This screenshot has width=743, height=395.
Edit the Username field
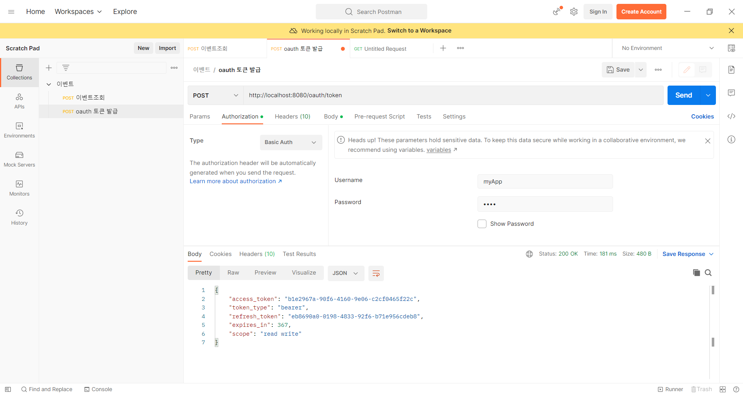coord(545,181)
